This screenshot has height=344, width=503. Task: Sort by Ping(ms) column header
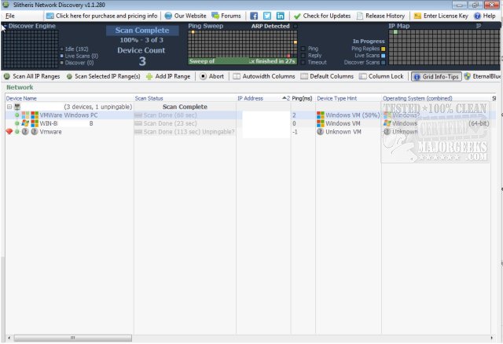click(302, 98)
